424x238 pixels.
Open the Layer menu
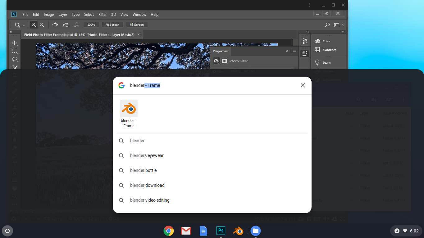(x=63, y=15)
